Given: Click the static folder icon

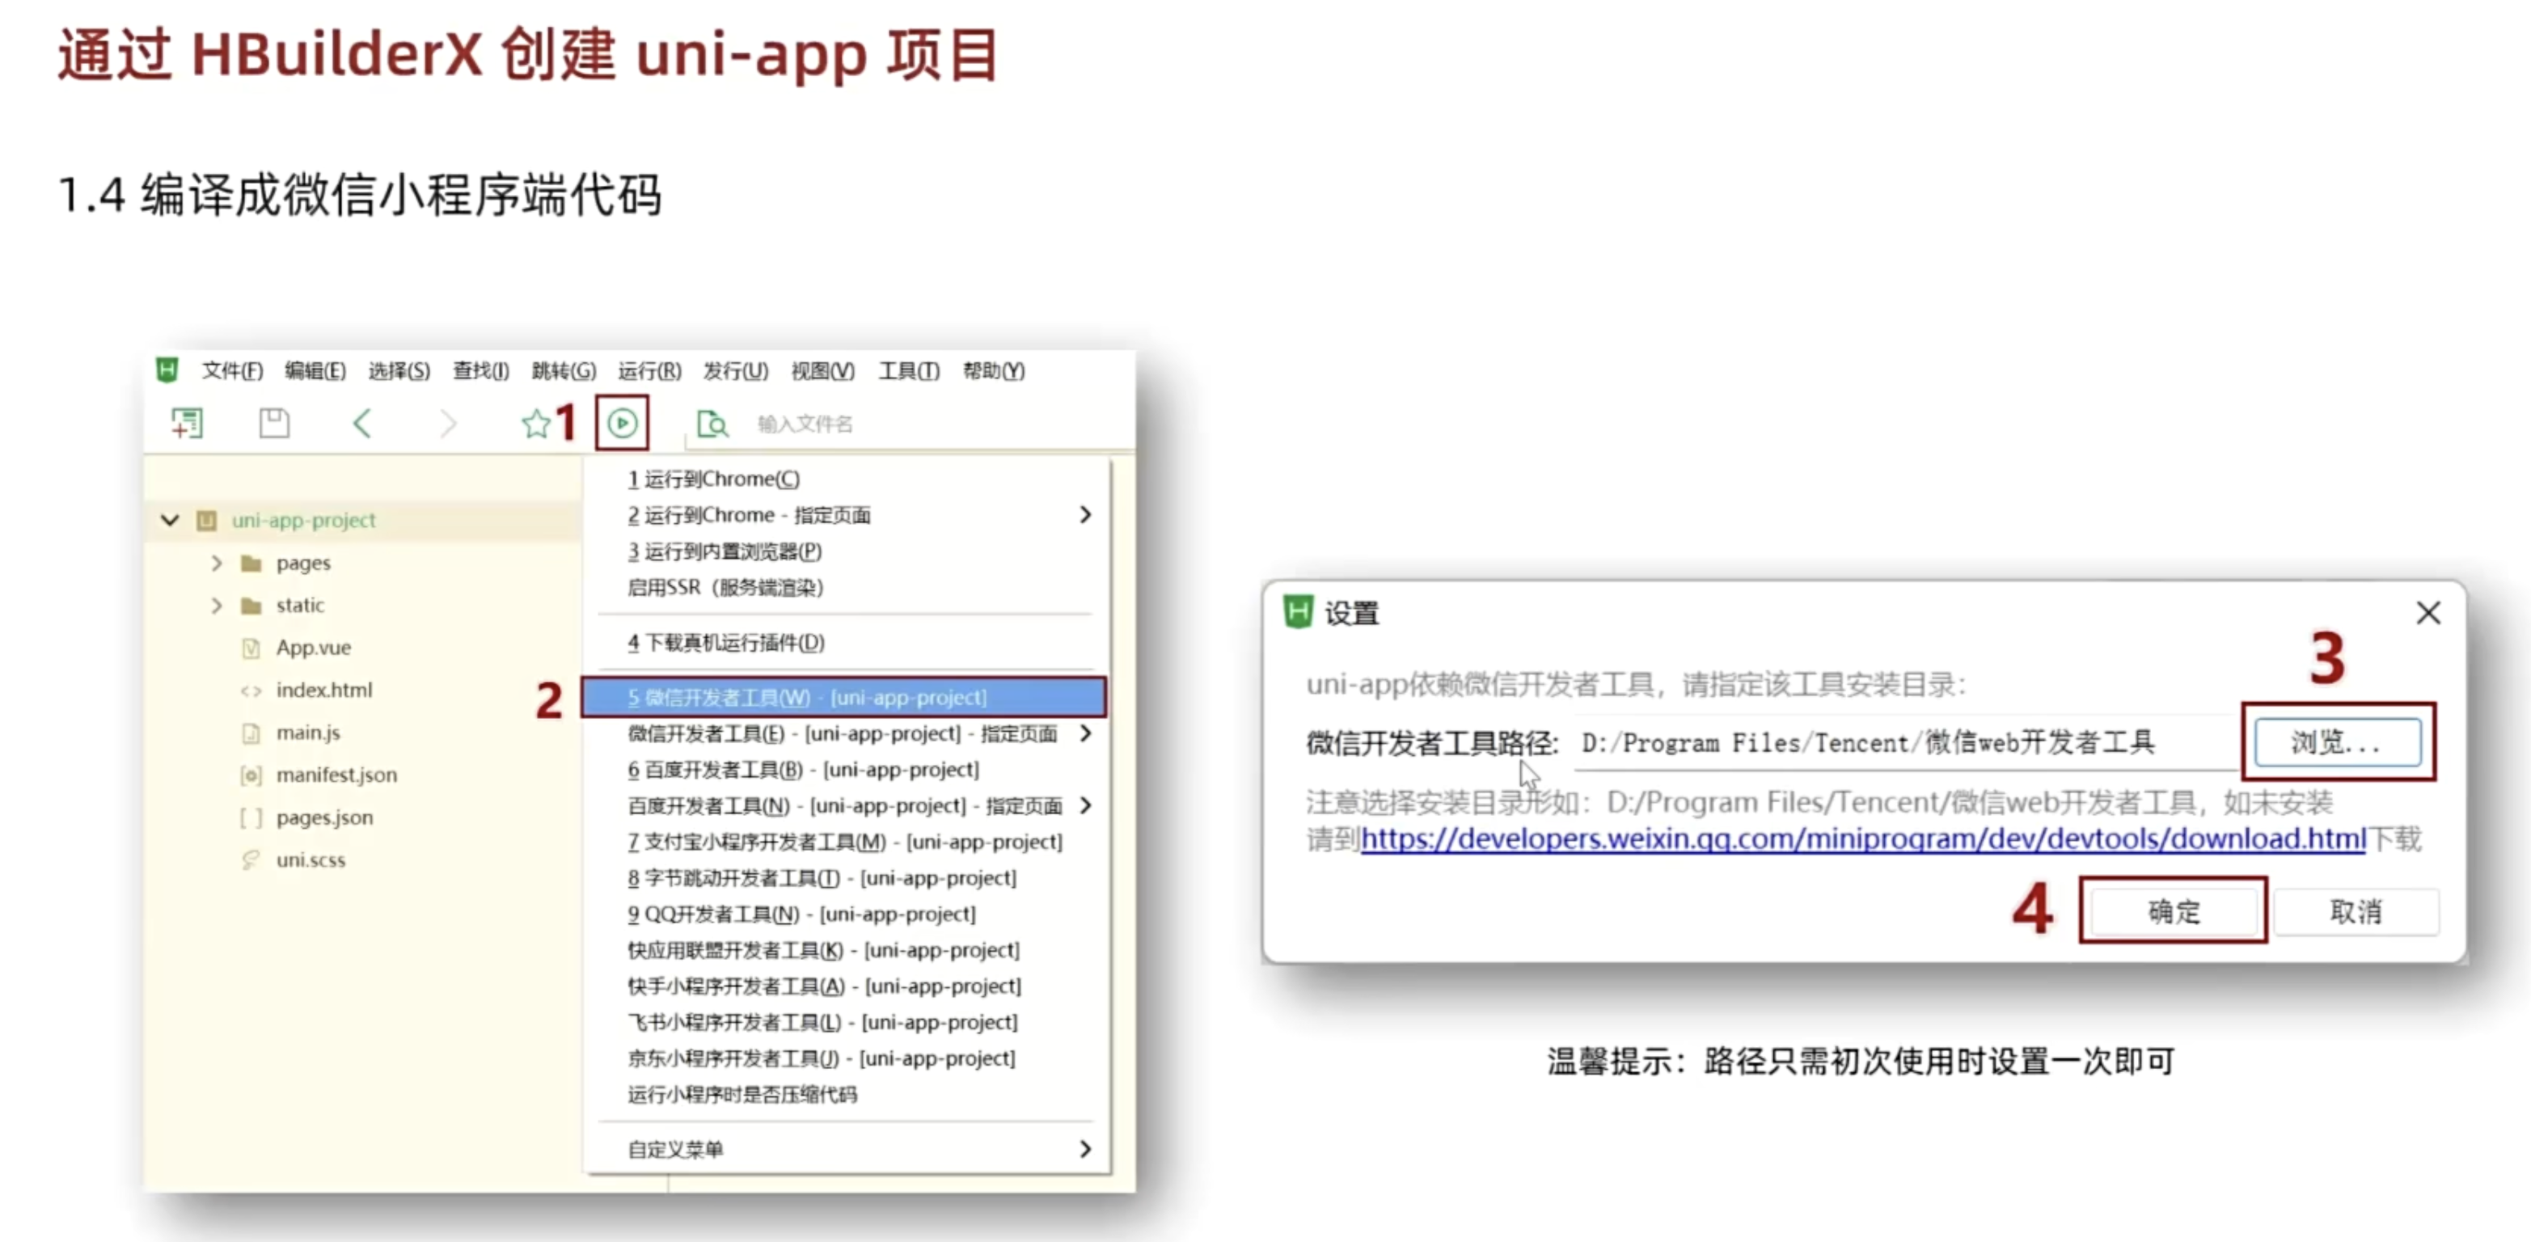Looking at the screenshot, I should click(x=251, y=606).
